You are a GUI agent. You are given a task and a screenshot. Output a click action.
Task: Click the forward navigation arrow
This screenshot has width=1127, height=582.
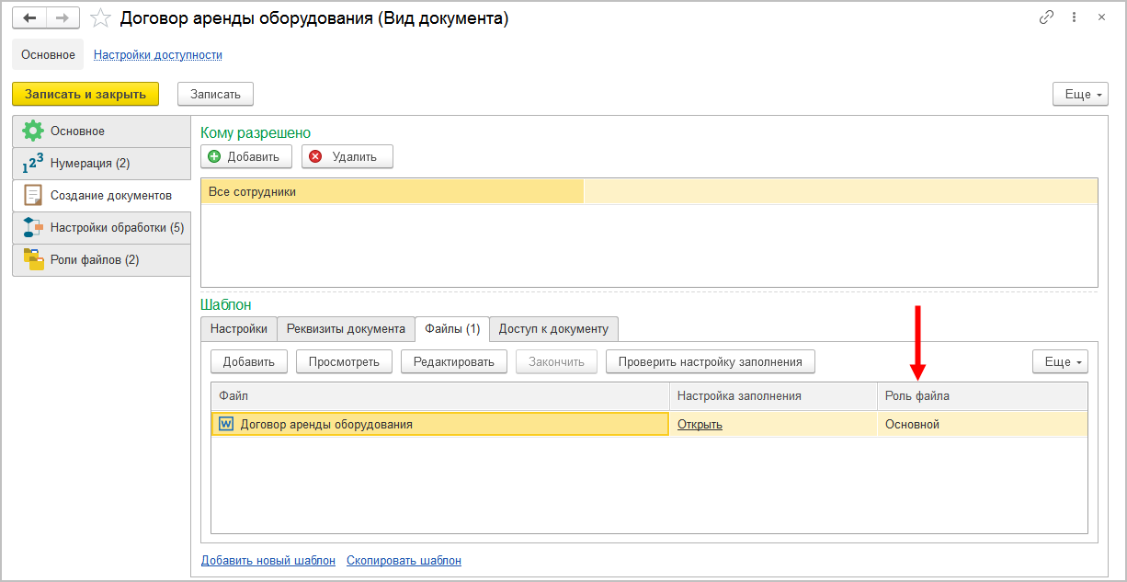coord(63,17)
